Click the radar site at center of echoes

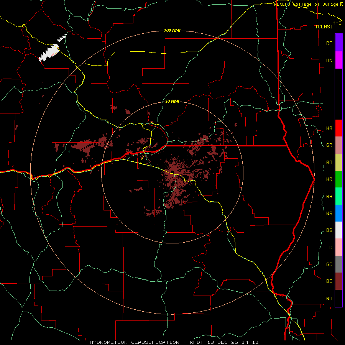(x=172, y=172)
